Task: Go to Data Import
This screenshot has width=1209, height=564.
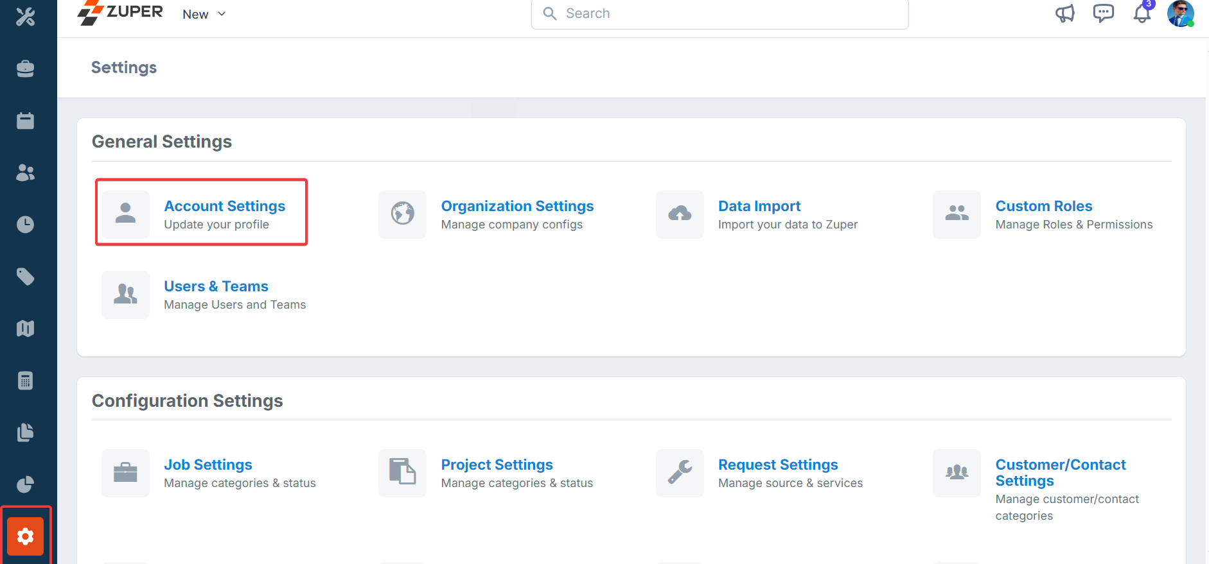Action: tap(759, 206)
